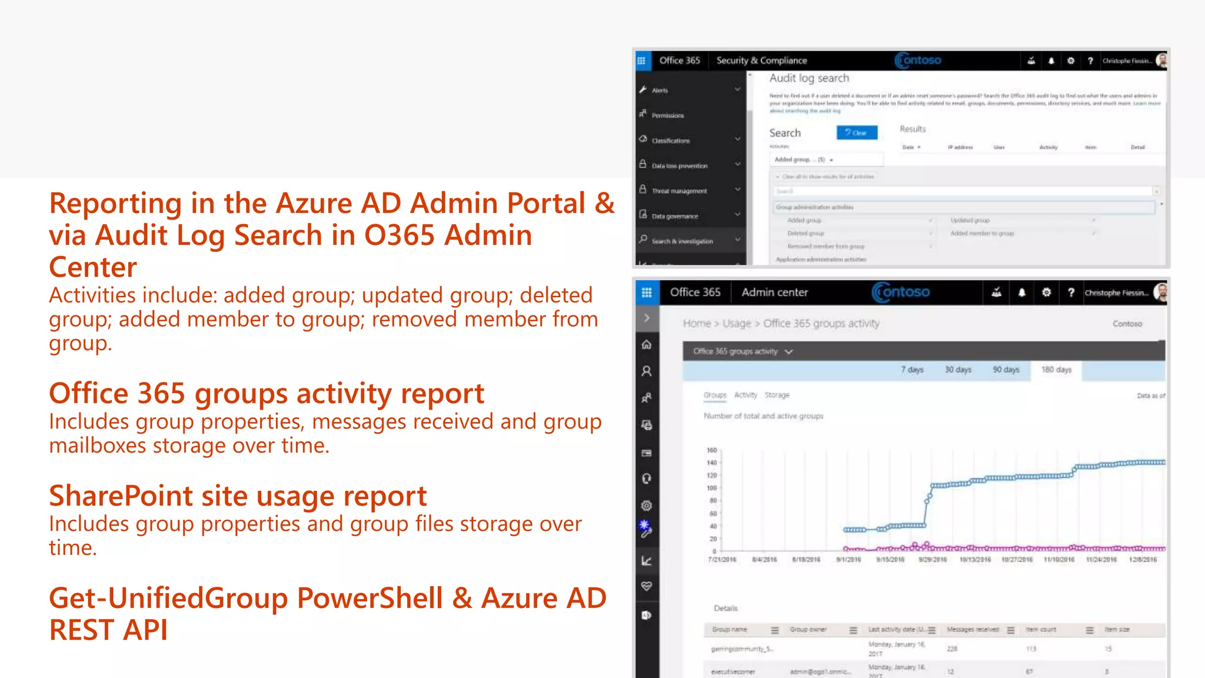Switch to the Storage chart tab
Viewport: 1205px width, 678px height.
pos(777,395)
